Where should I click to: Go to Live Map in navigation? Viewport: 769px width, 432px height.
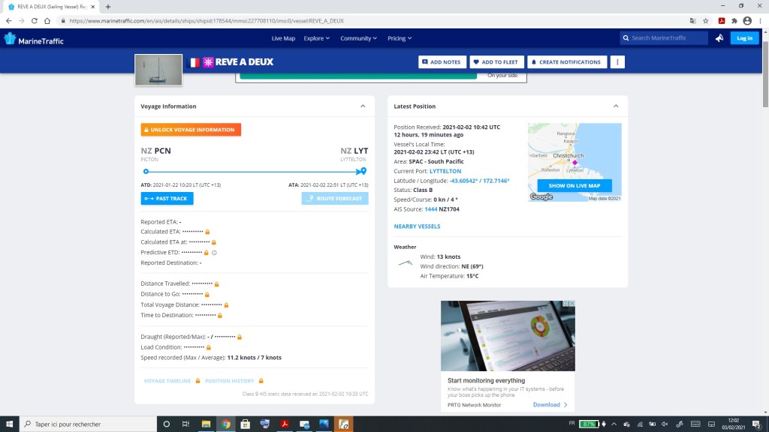[x=283, y=38]
